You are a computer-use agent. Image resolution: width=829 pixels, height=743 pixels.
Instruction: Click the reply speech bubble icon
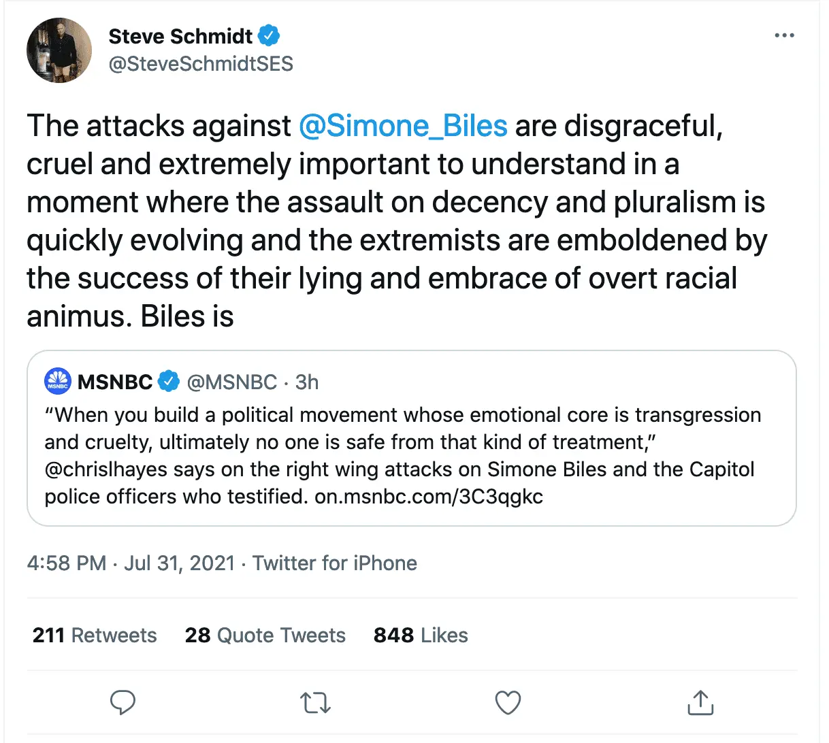[x=123, y=703]
